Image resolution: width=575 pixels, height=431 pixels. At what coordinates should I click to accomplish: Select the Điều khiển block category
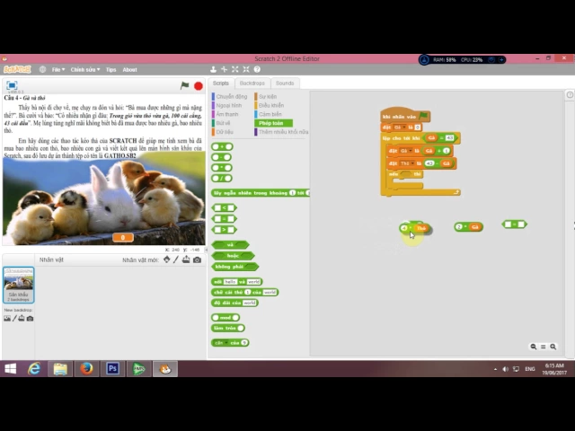(x=270, y=105)
